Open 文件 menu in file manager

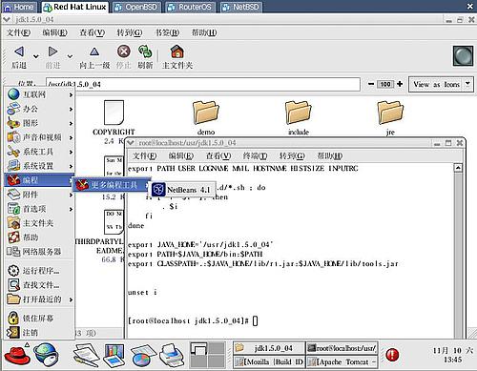(19, 32)
